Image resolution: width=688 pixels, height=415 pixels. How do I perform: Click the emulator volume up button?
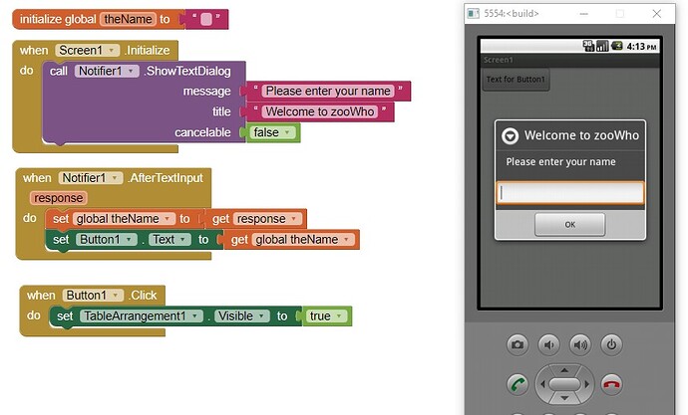tap(580, 344)
